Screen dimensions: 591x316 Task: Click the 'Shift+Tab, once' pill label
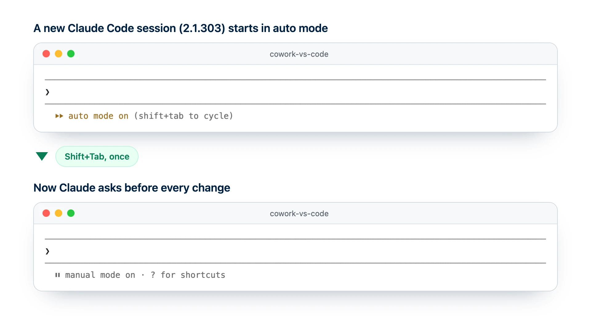[x=97, y=156]
